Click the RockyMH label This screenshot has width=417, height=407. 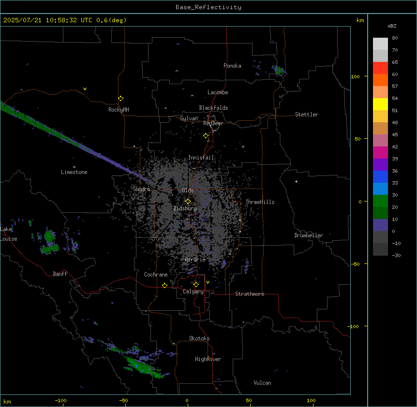(x=119, y=109)
